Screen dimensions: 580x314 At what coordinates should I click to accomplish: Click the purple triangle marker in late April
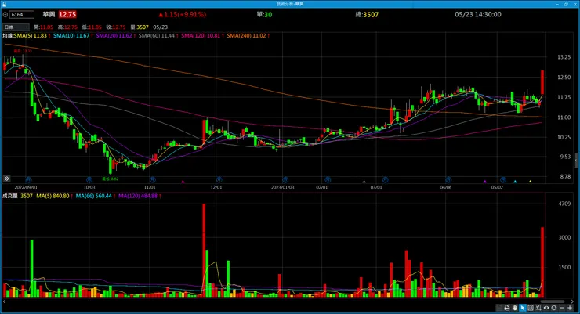point(485,182)
